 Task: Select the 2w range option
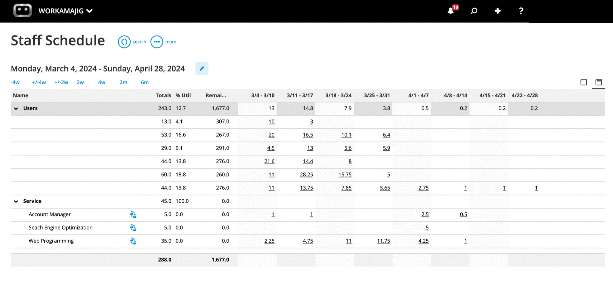[x=80, y=82]
